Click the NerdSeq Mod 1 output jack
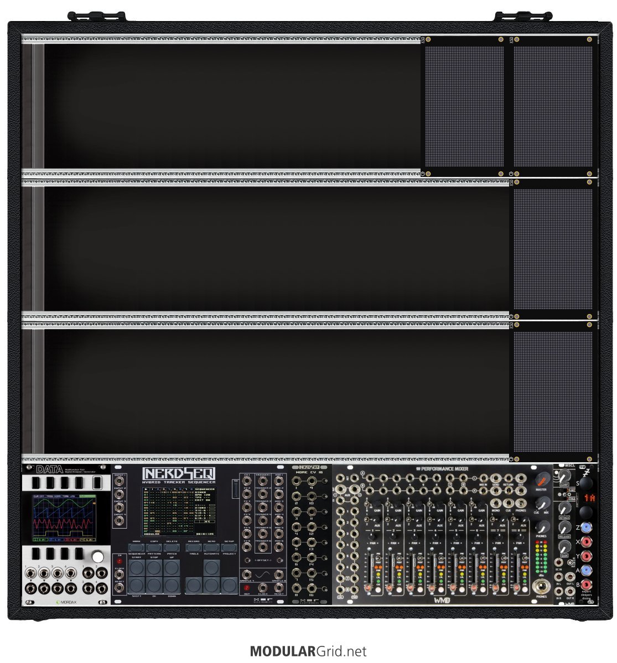Screen dimensions: 617x663 coord(279,481)
